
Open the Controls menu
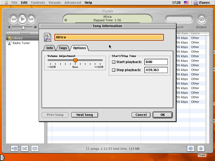pyautogui.click(x=38, y=3)
